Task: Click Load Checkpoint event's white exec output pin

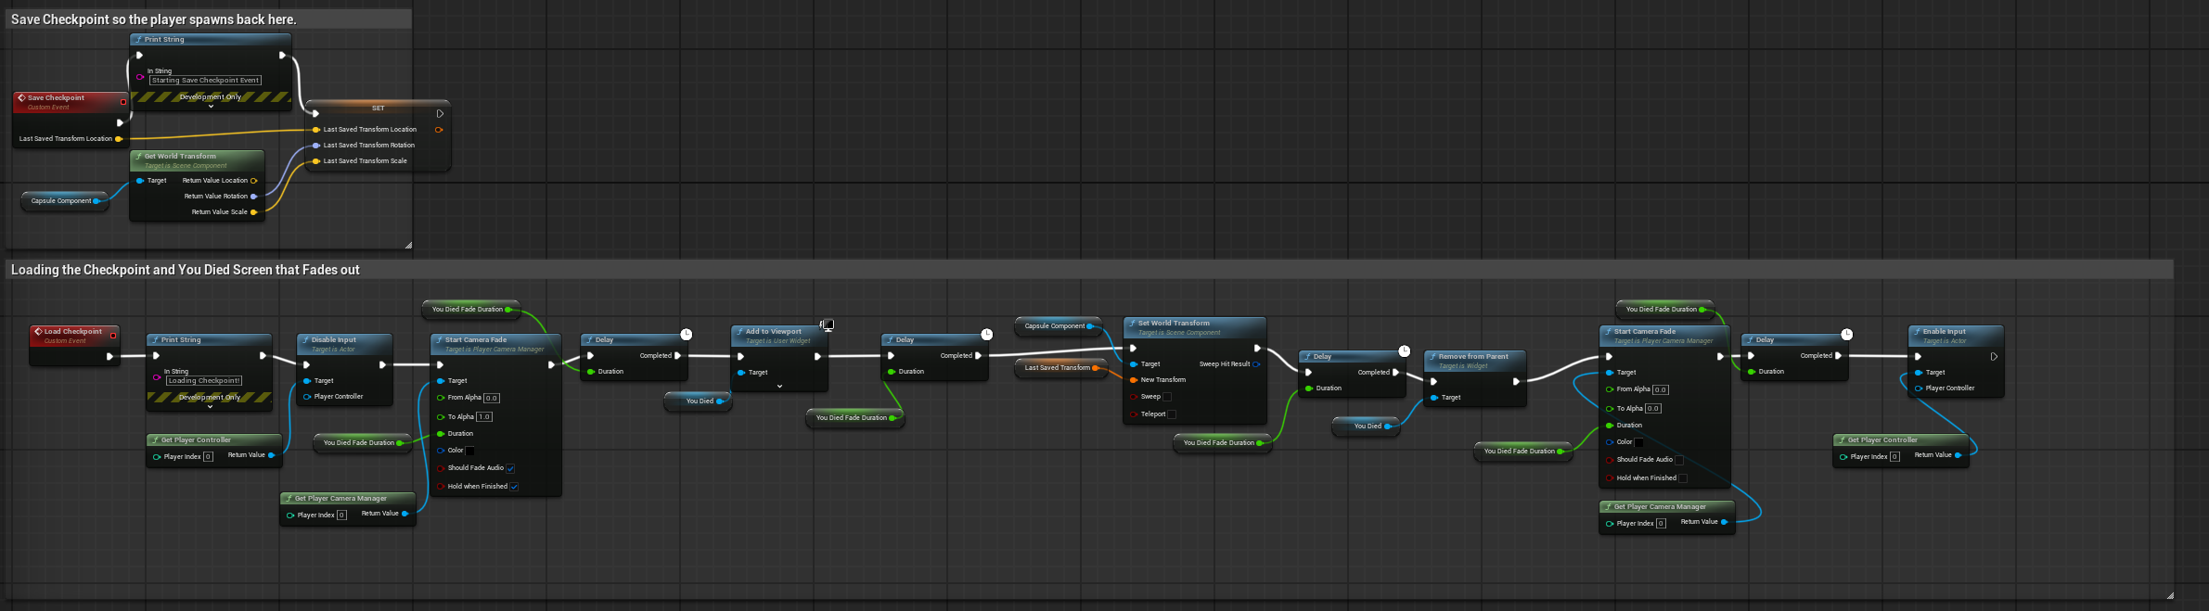Action: pyautogui.click(x=109, y=356)
